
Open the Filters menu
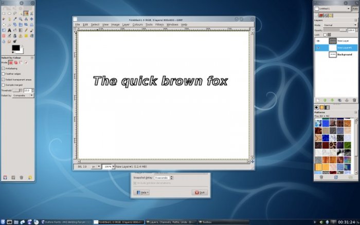pyautogui.click(x=159, y=25)
